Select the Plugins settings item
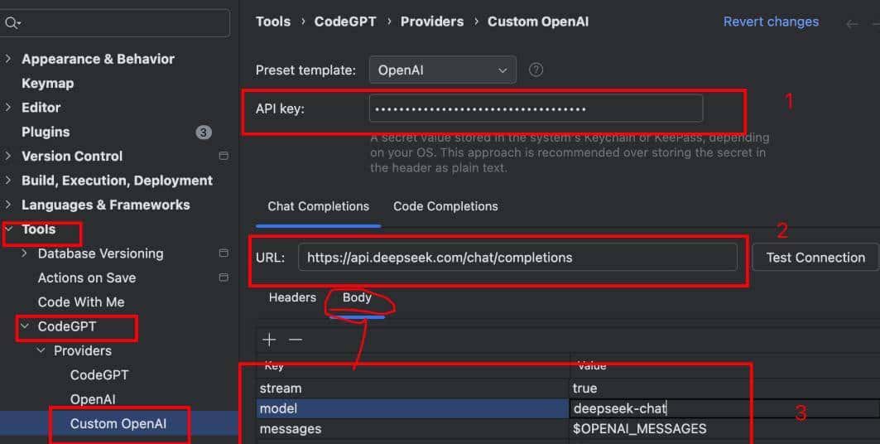The image size is (880, 444). pos(46,132)
